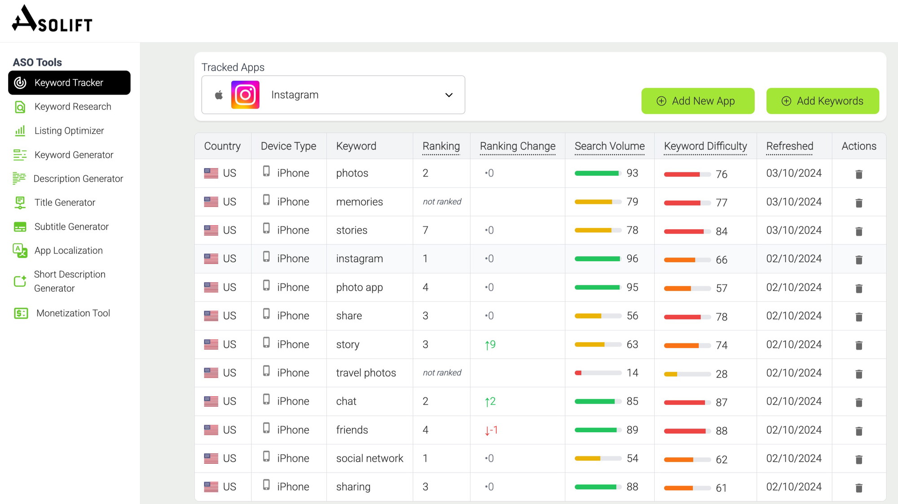
Task: Delete the share keyword row
Action: pos(859,317)
